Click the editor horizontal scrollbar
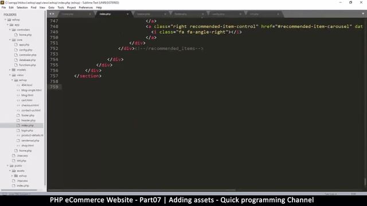The image size is (367, 206). coord(142,190)
